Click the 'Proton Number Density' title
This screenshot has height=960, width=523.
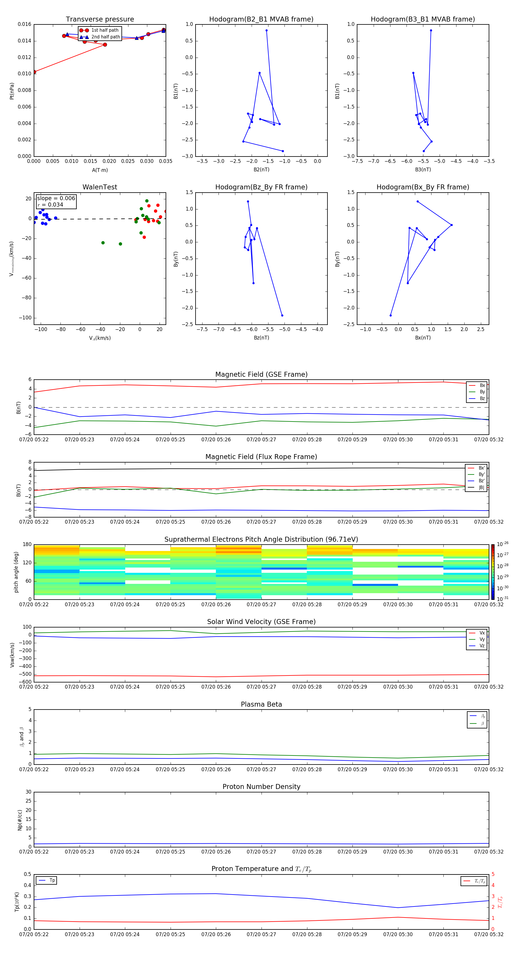pos(261,787)
